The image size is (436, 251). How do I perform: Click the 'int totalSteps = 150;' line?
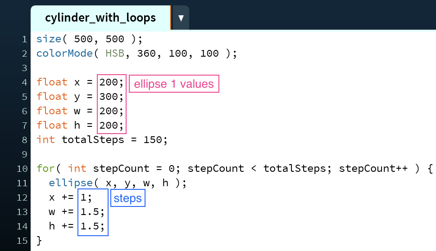tap(102, 139)
